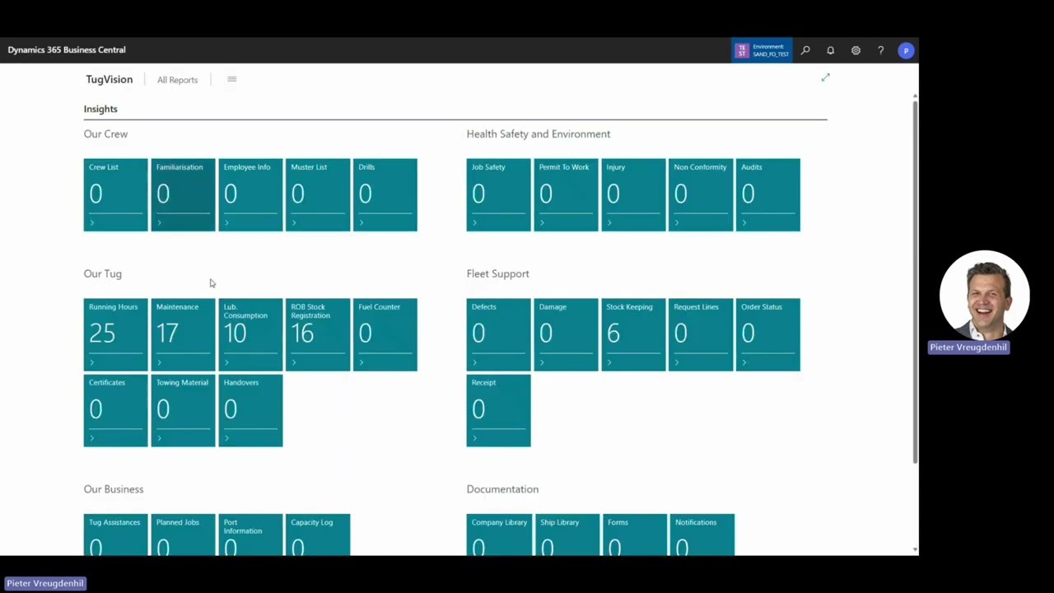Viewport: 1054px width, 593px height.
Task: Click the TugVision home title
Action: pyautogui.click(x=109, y=79)
